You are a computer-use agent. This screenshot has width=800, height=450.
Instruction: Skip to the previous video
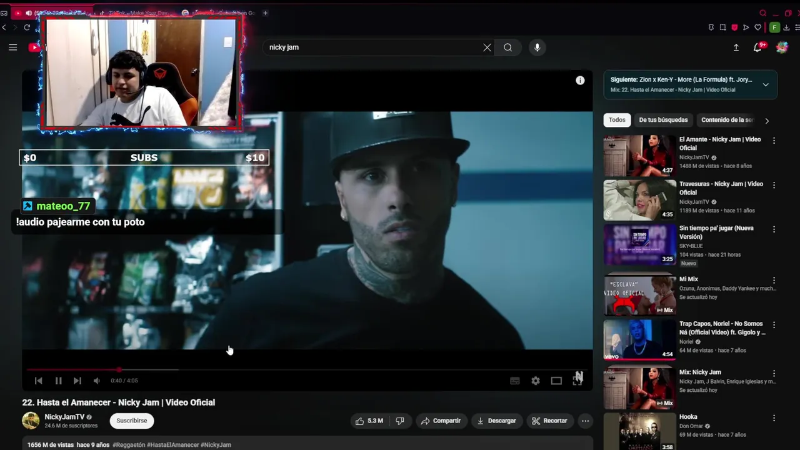pyautogui.click(x=38, y=381)
